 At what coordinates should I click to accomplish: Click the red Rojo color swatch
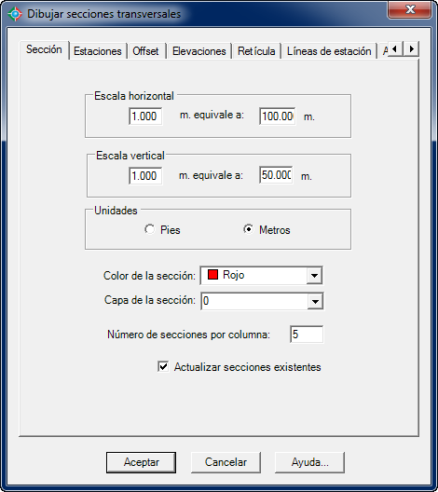click(212, 275)
